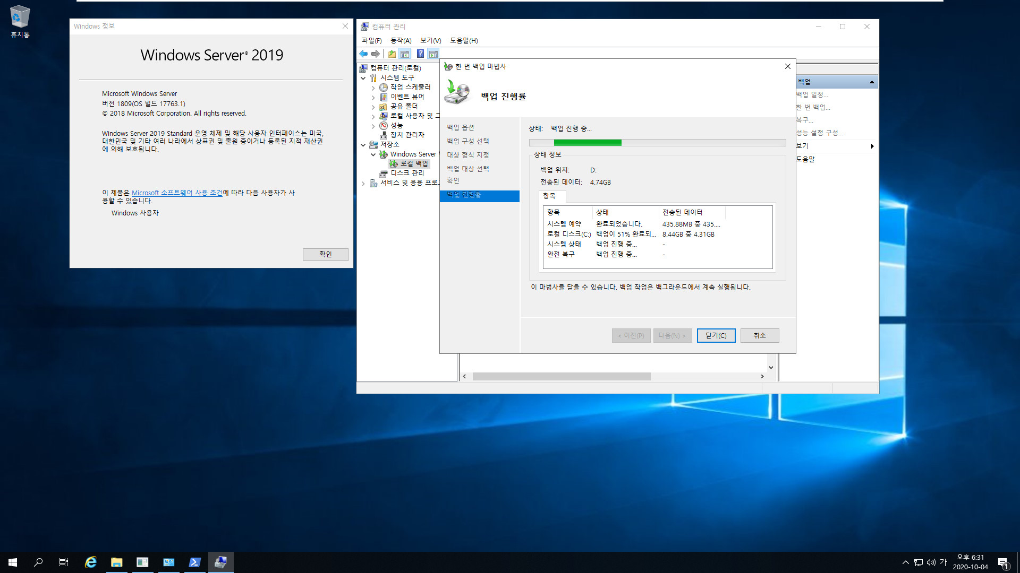The image size is (1020, 573).
Task: Click the forward arrow toolbar icon
Action: pyautogui.click(x=376, y=54)
